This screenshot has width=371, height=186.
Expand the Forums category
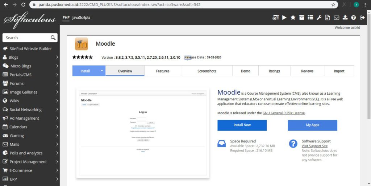tap(30, 83)
